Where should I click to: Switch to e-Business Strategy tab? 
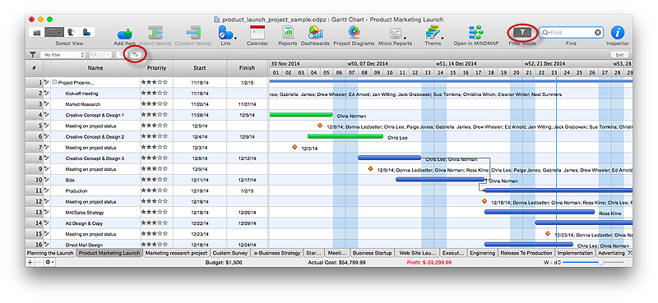point(277,253)
